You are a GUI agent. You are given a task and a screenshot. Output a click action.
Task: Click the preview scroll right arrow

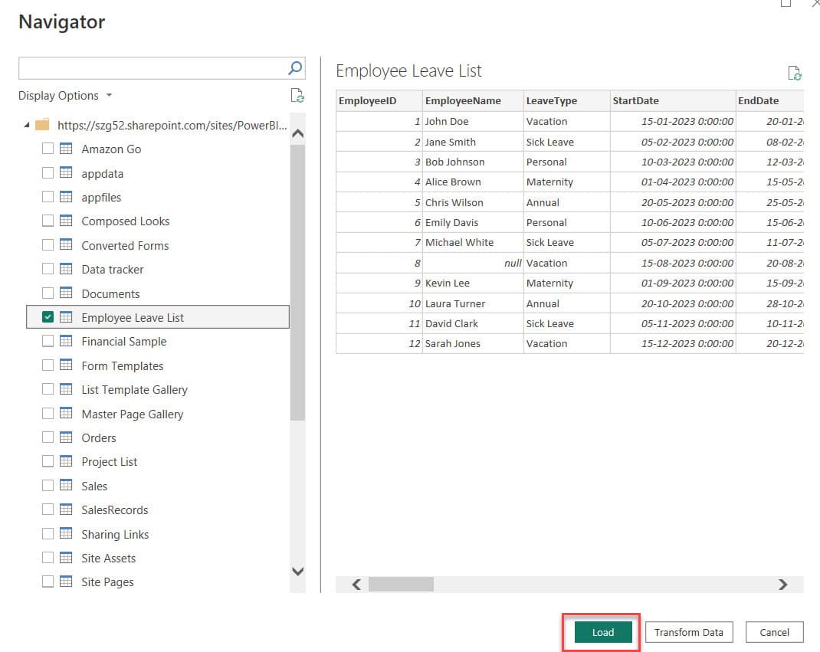(x=783, y=584)
